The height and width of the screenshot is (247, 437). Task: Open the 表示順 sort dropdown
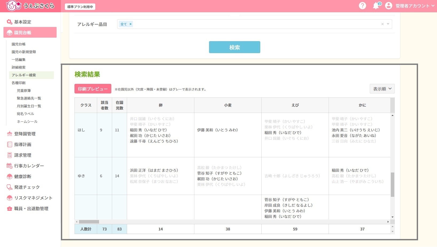click(382, 89)
